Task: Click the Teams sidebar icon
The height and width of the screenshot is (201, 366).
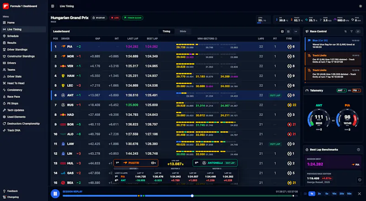Action: [4, 70]
